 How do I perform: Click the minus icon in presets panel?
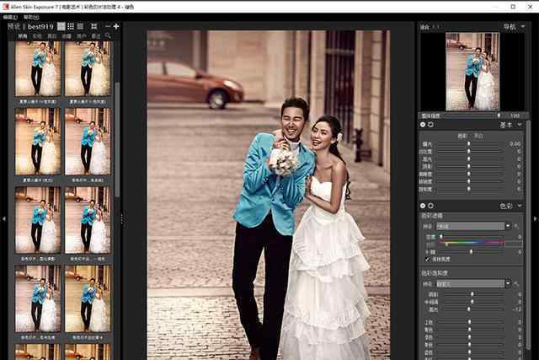point(106,27)
